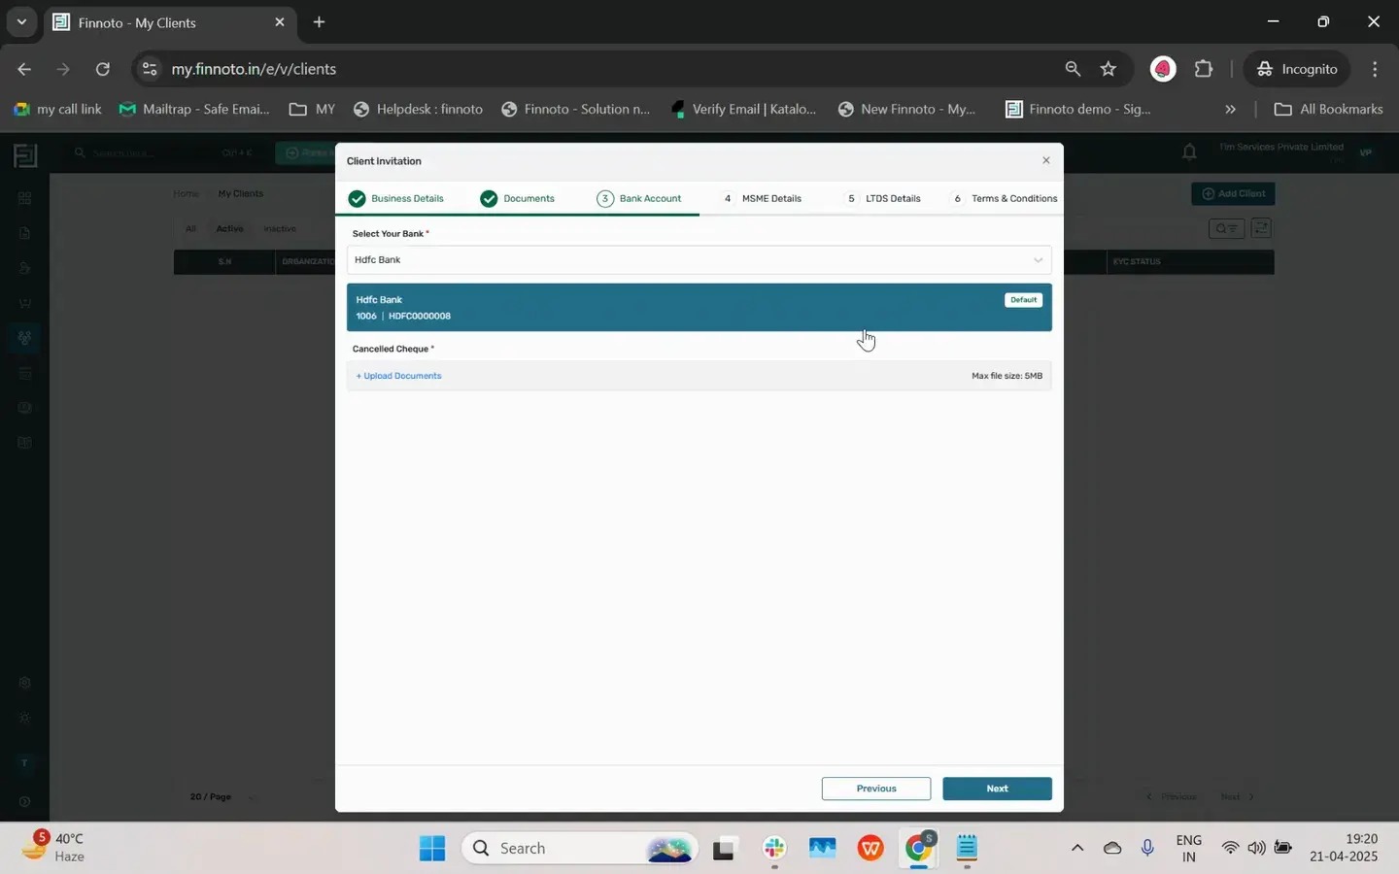Open the browser extensions menu

pos(1205,69)
